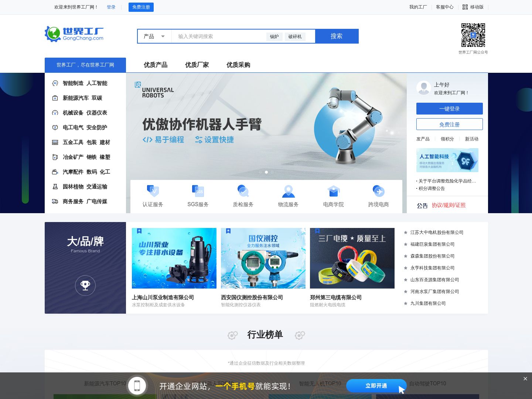Viewport: 532px width, 399px height.
Task: Open 永亨科技集团有限公司 link
Action: [432, 268]
